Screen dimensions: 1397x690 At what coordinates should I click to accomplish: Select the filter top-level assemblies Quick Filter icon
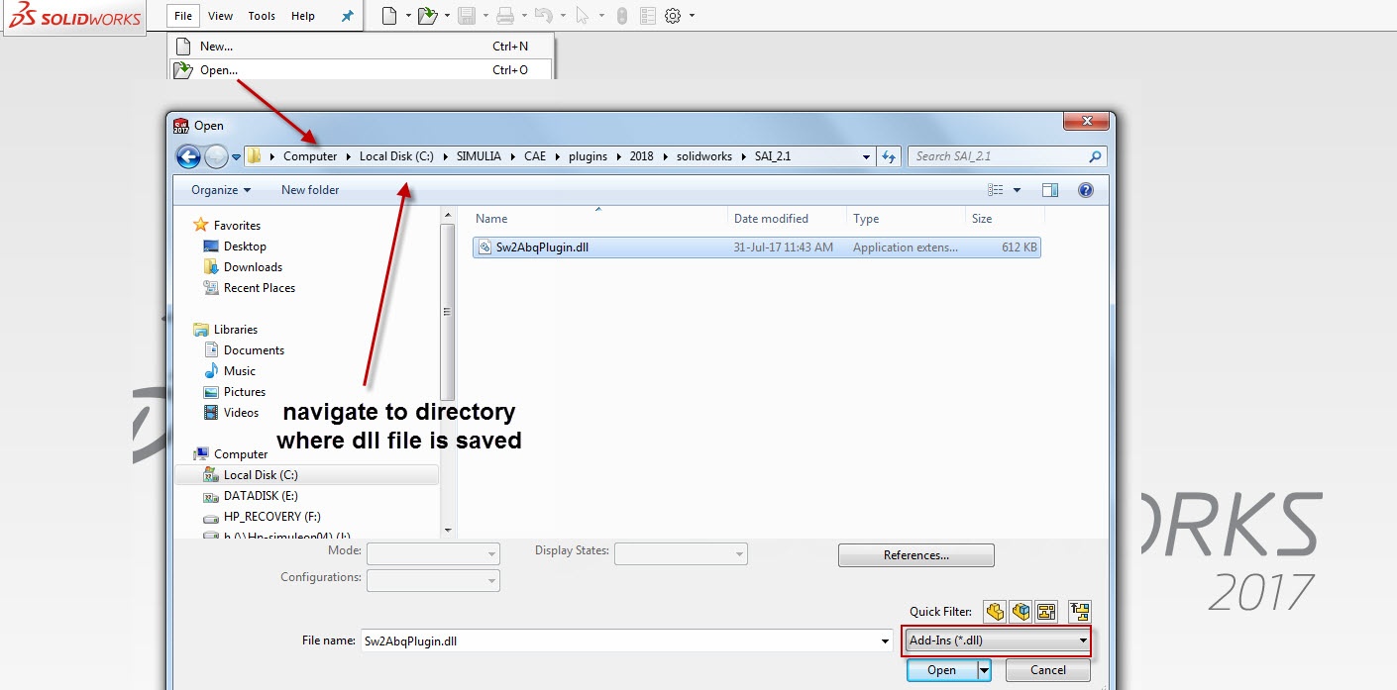point(1079,612)
